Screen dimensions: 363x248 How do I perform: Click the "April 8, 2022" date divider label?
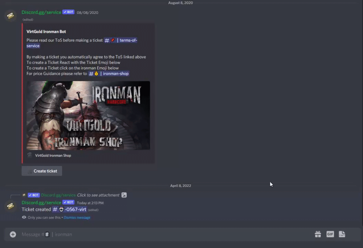click(180, 186)
